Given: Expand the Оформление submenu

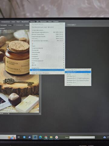Looking at the screenshot, I should coord(47,52).
